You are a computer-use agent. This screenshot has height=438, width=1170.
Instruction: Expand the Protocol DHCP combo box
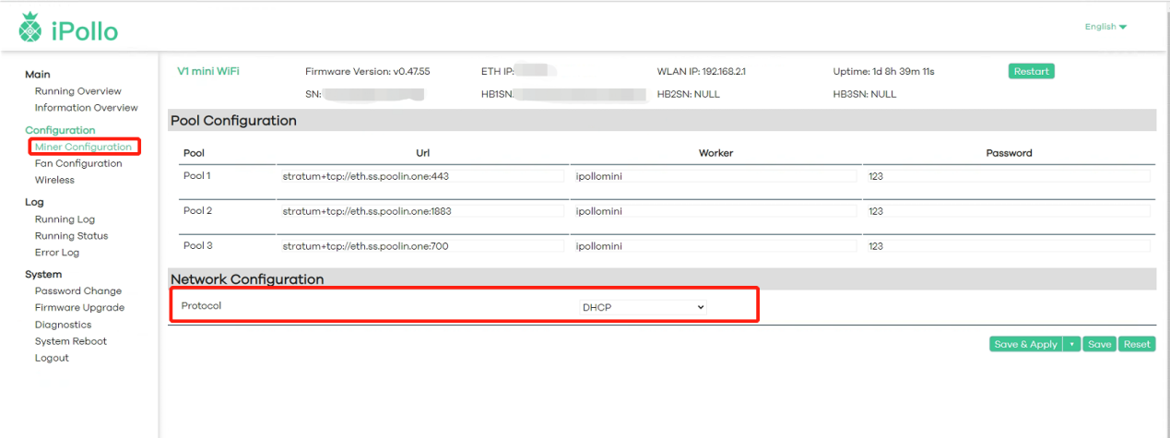(643, 307)
